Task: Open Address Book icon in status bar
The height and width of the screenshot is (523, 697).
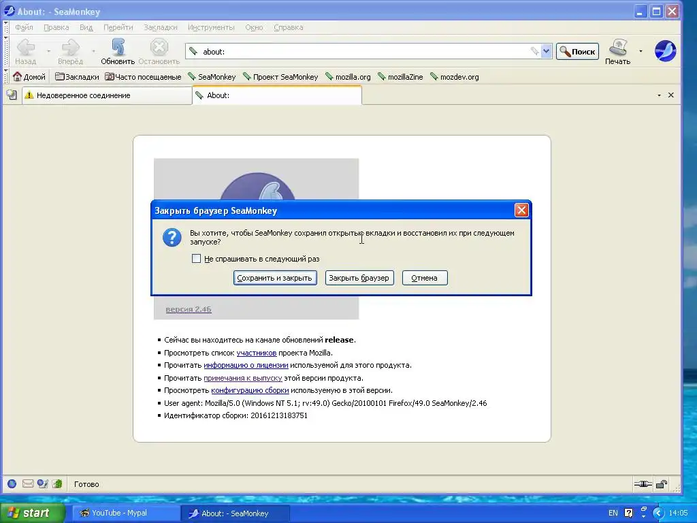Action: click(x=57, y=484)
